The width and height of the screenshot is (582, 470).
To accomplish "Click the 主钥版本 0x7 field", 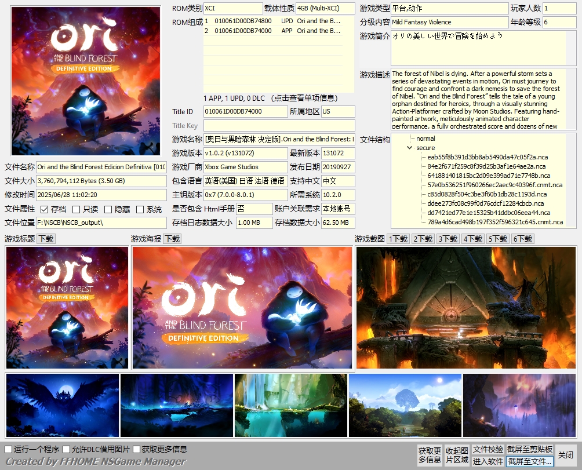I will (x=246, y=195).
